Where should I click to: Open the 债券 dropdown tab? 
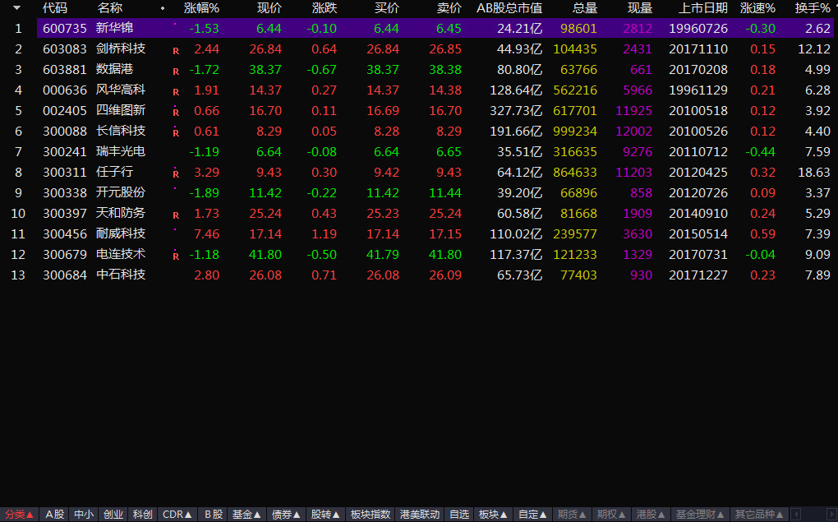[x=286, y=515]
